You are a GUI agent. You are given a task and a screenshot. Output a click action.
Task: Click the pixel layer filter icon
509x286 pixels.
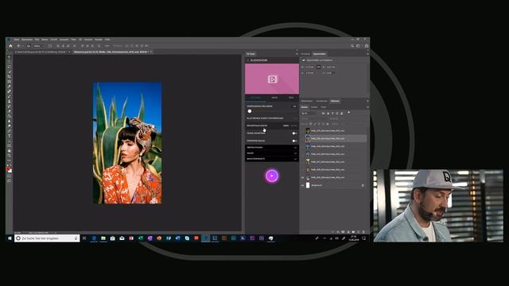[x=323, y=113]
